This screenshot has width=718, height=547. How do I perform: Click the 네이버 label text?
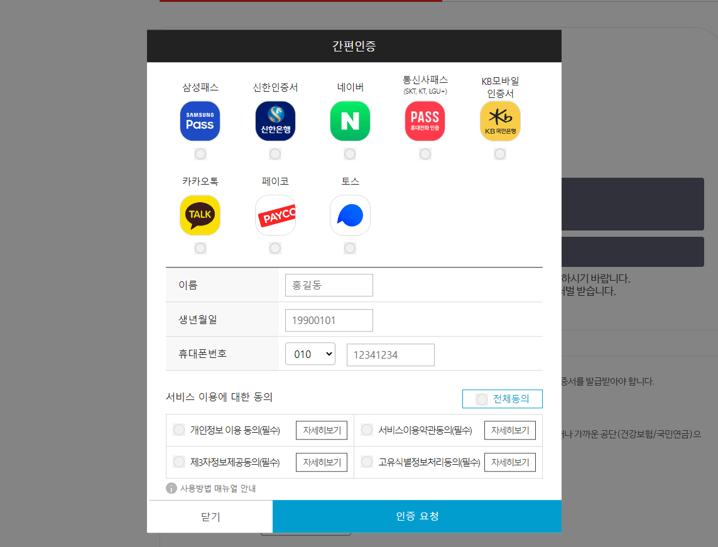(x=351, y=87)
